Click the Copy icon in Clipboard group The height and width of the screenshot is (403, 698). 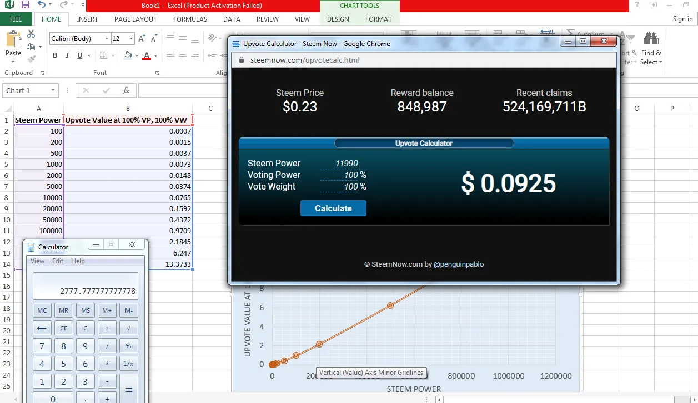coord(30,47)
